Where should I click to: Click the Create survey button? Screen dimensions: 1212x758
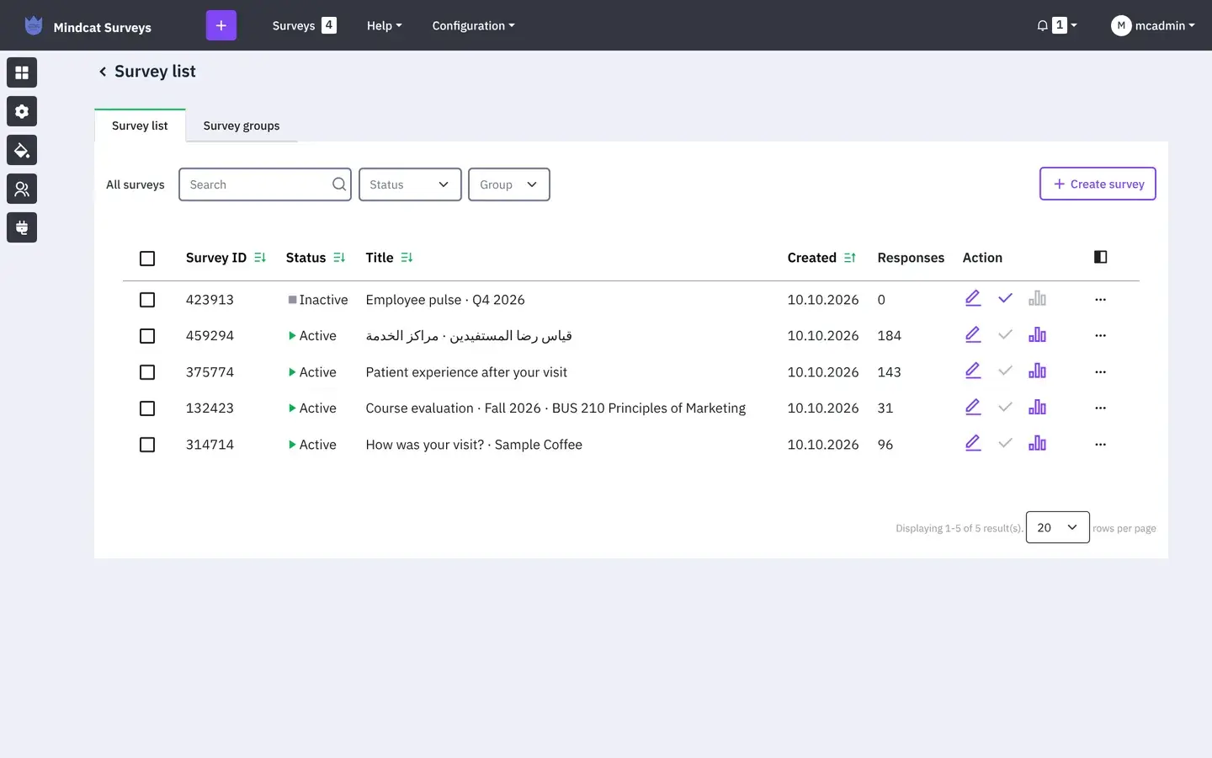(x=1098, y=184)
